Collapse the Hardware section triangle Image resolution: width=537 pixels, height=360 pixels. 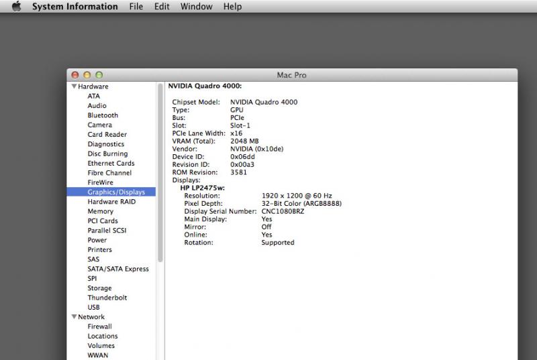74,86
